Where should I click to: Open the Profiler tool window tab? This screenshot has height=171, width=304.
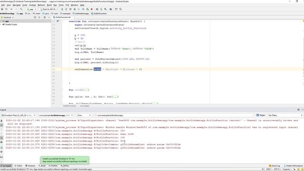(53, 166)
